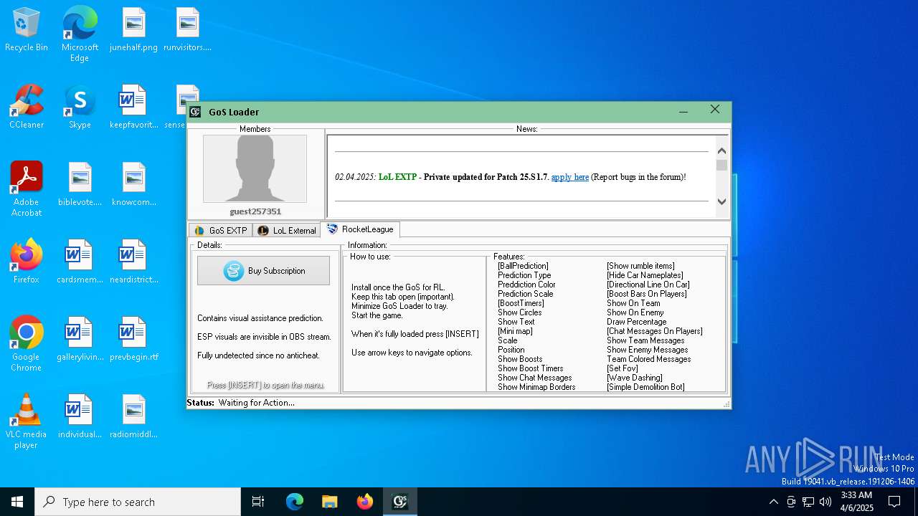918x516 pixels.
Task: Show hidden system tray icons
Action: click(x=773, y=502)
